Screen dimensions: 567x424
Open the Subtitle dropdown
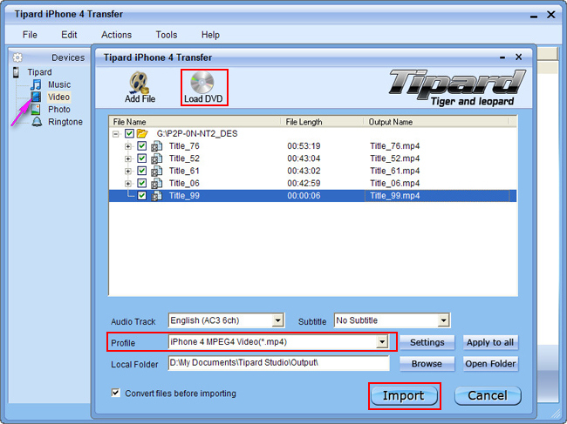pos(443,320)
